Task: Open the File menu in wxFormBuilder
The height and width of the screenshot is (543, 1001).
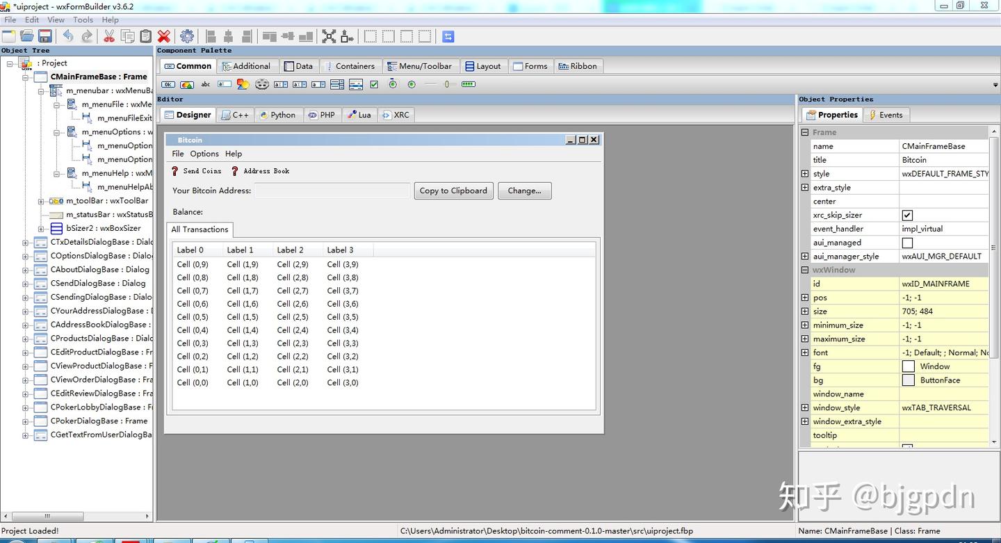Action: [x=10, y=20]
